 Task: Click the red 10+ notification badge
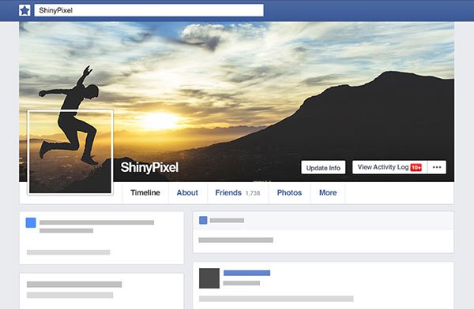[416, 167]
